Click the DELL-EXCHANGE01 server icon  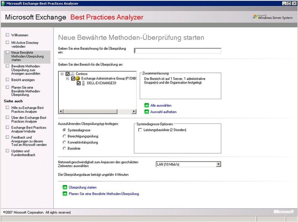(83, 83)
